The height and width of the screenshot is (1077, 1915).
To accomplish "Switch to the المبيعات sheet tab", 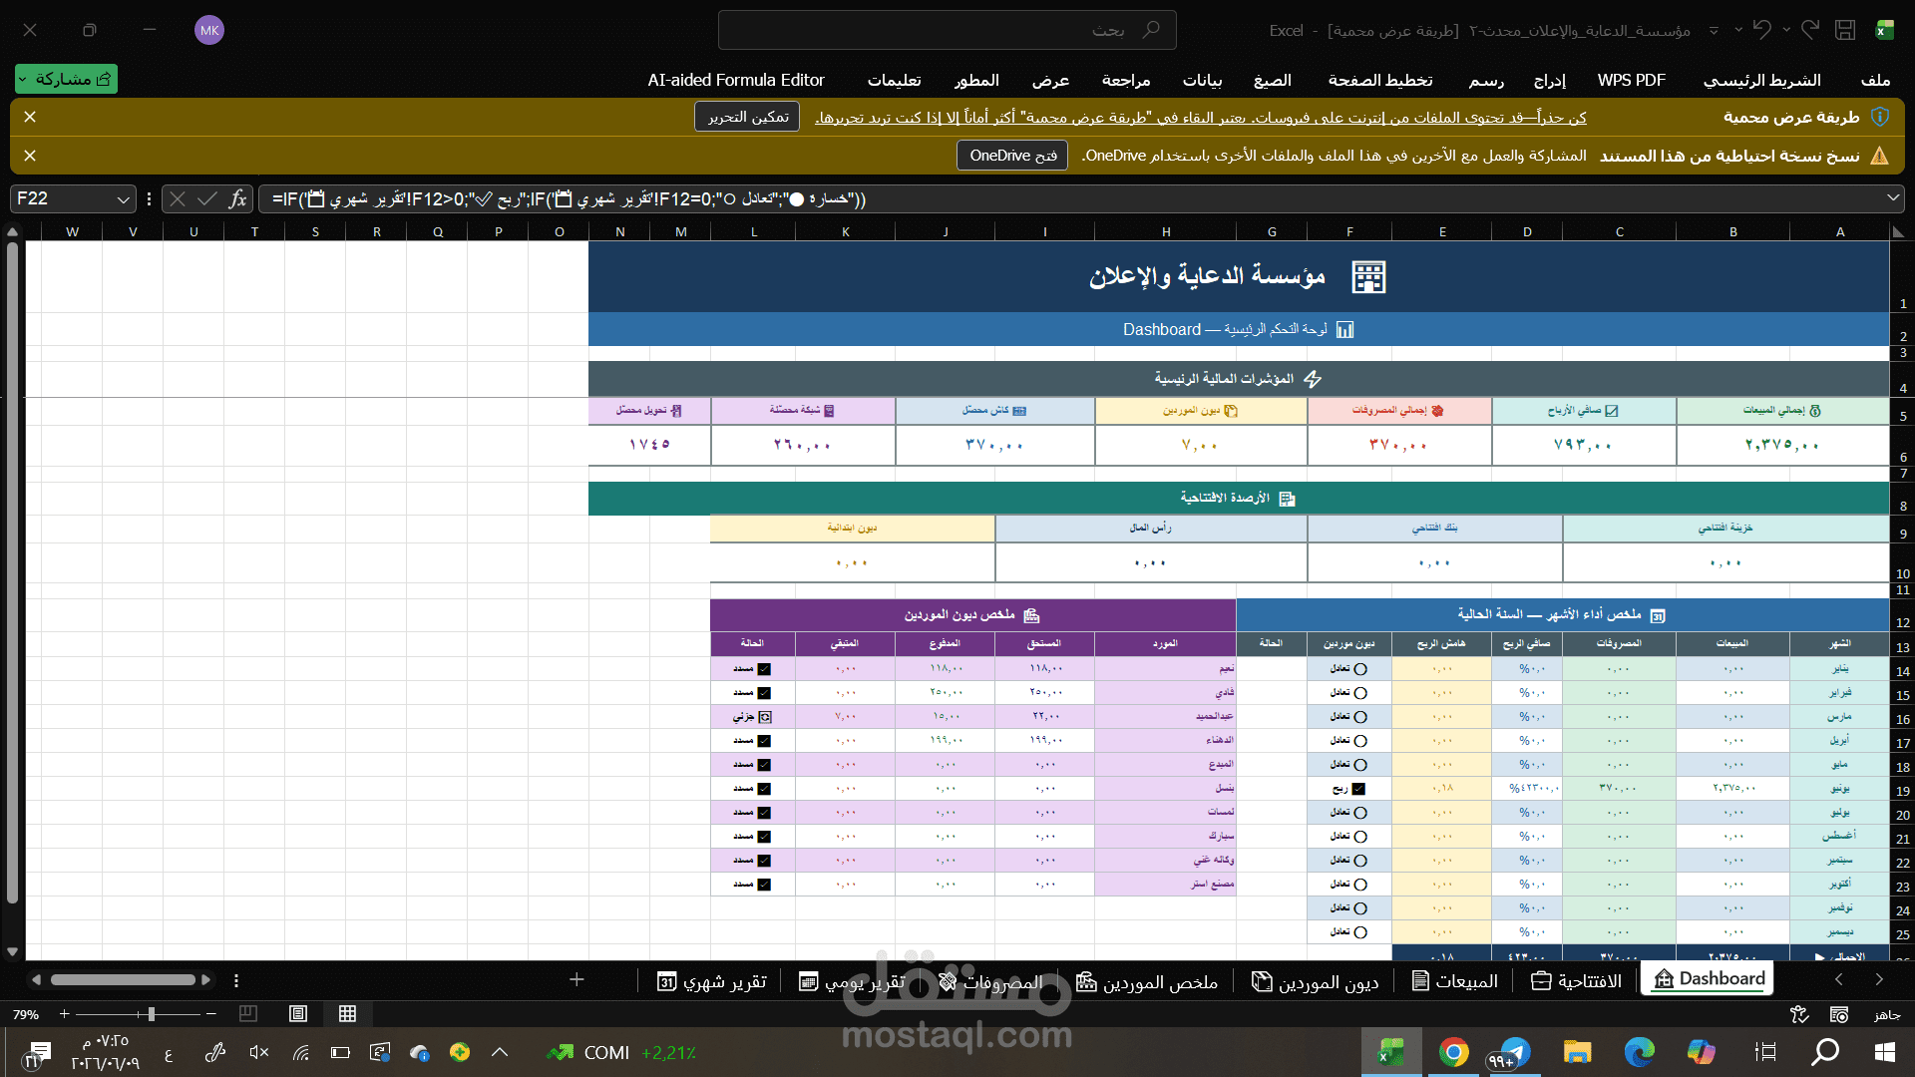I will (x=1455, y=981).
